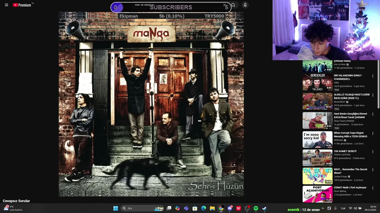Visit the Jordan Fringe channel name
Image resolution: width=380 pixels, height=213 pixels.
[340, 177]
